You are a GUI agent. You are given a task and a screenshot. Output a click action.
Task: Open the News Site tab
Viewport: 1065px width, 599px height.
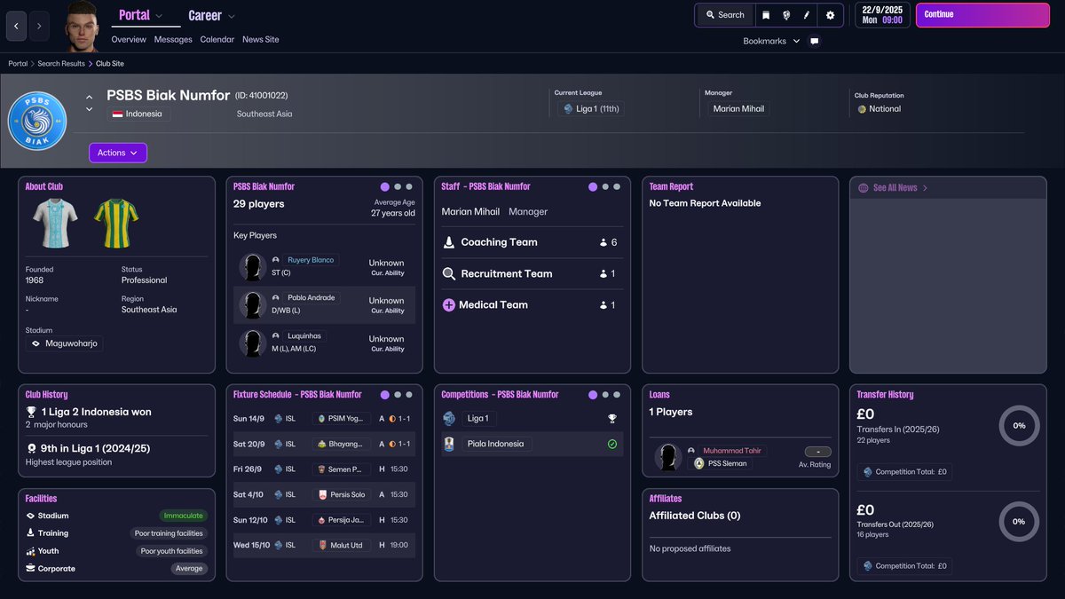coord(261,39)
